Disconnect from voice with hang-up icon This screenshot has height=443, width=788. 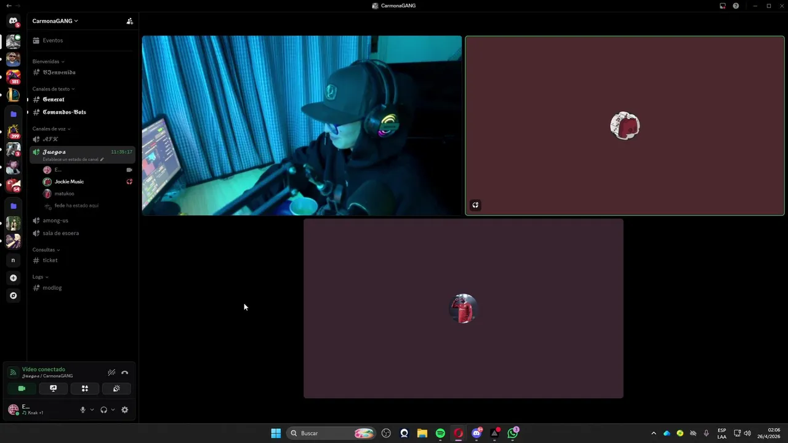tap(125, 372)
